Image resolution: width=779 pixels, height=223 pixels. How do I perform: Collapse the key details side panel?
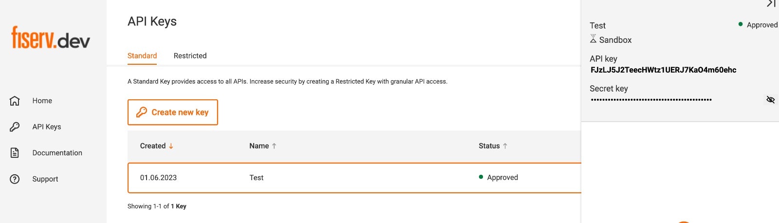771,3
